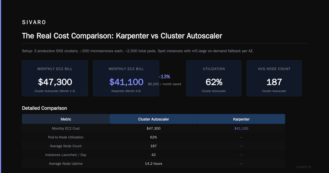This screenshot has height=173, width=329.
Task: Click the $41,100 Karpenter table value
Action: click(241, 129)
